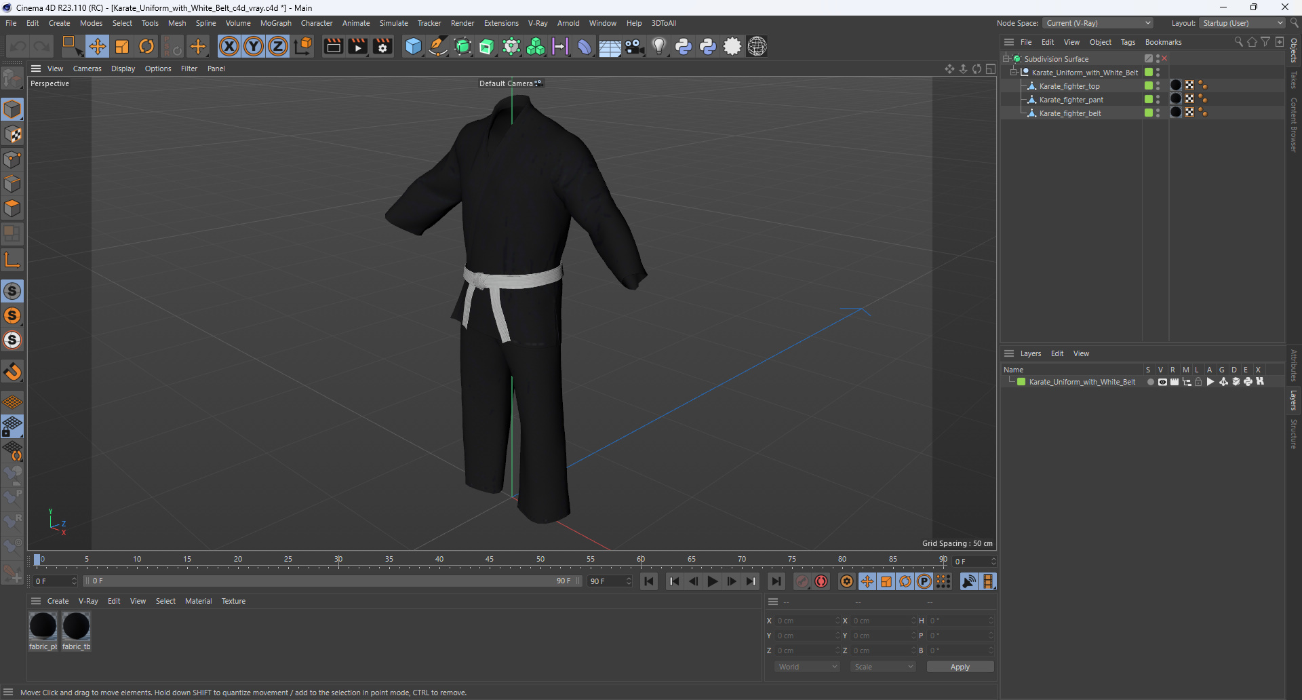
Task: Click the Axis L-shaped tool icon
Action: tap(12, 260)
